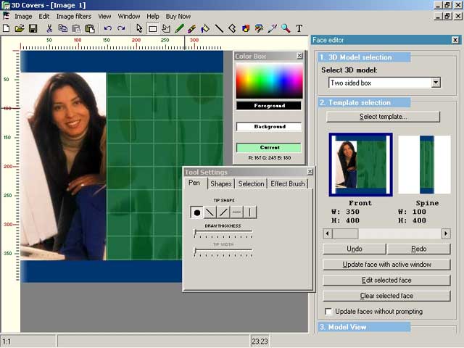Open file with the folder icon
464x348 pixels.
click(19, 28)
